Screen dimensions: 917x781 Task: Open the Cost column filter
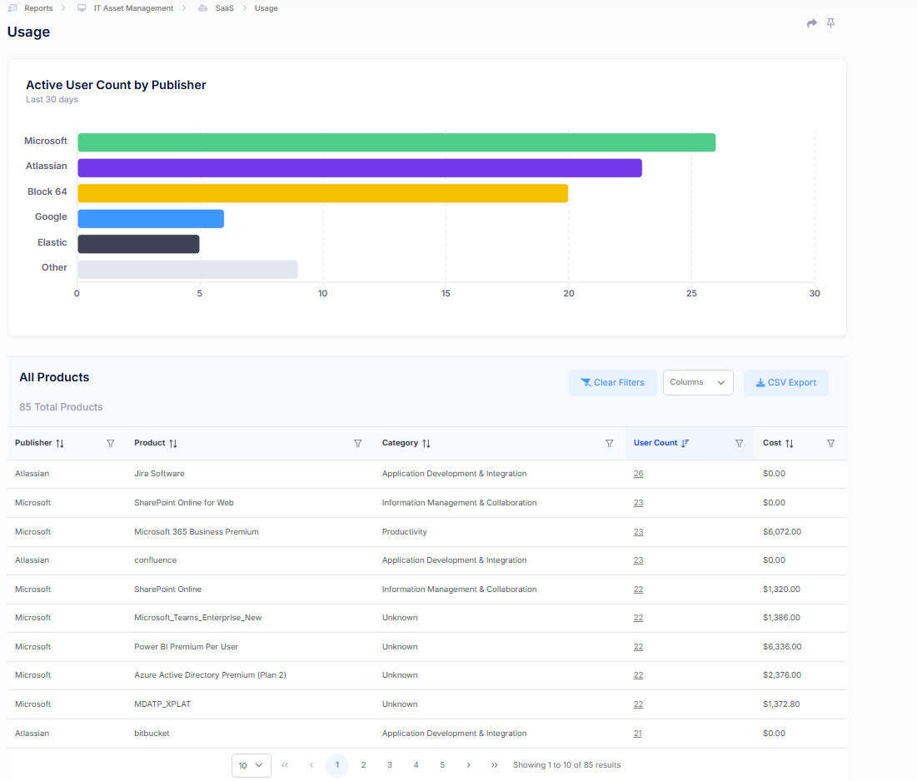830,444
